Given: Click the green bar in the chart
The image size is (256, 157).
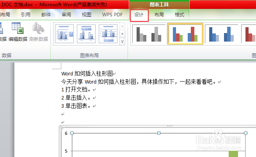Looking at the screenshot, I should pos(233,154).
